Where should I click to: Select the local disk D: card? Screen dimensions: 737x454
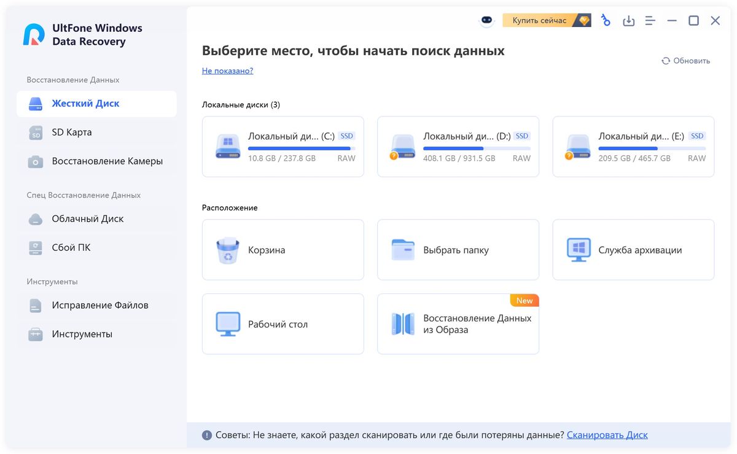pyautogui.click(x=458, y=147)
